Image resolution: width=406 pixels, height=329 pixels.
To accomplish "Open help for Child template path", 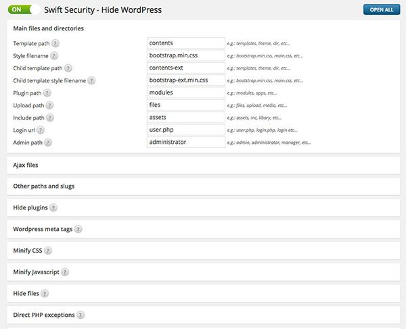I will (x=68, y=68).
